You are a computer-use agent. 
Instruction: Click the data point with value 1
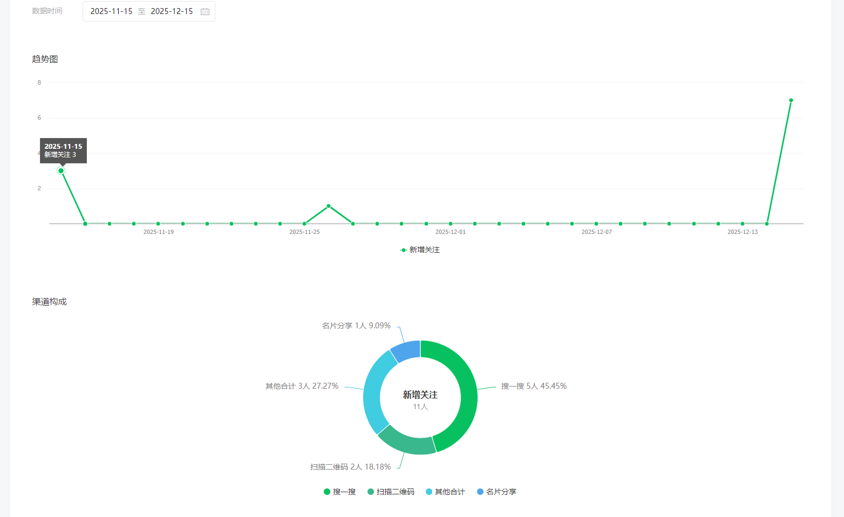(329, 206)
